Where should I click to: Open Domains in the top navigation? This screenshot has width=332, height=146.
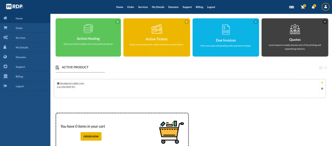coord(173,7)
